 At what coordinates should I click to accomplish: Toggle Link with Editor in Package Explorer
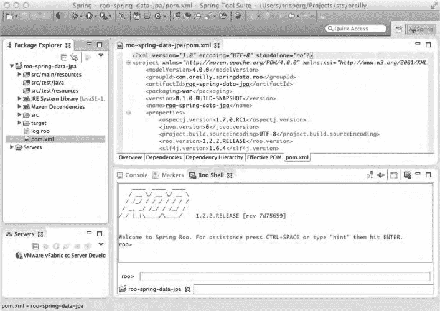click(x=75, y=56)
